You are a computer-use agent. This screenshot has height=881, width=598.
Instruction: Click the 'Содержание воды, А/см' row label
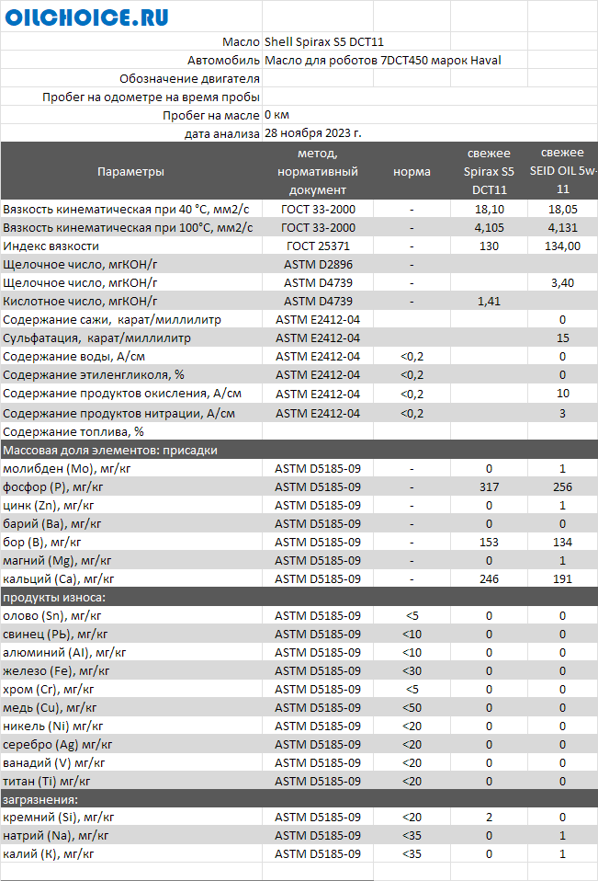pos(74,356)
